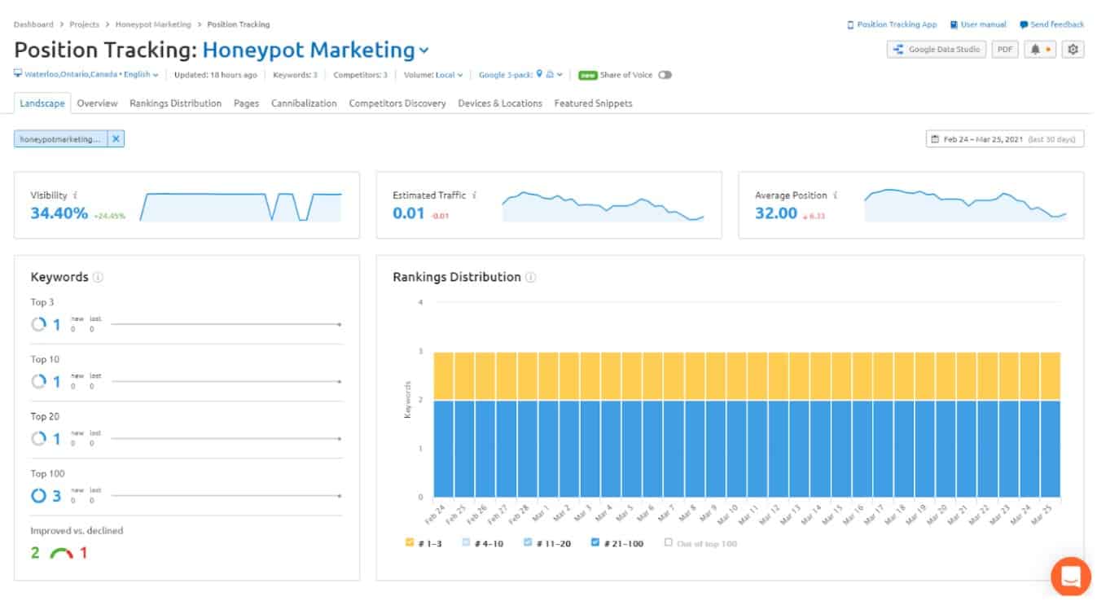
Task: Open the Feb 24 – Mar 25 date picker
Action: (1005, 139)
